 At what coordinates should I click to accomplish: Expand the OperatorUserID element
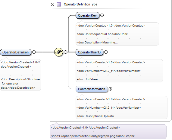coord(106,52)
